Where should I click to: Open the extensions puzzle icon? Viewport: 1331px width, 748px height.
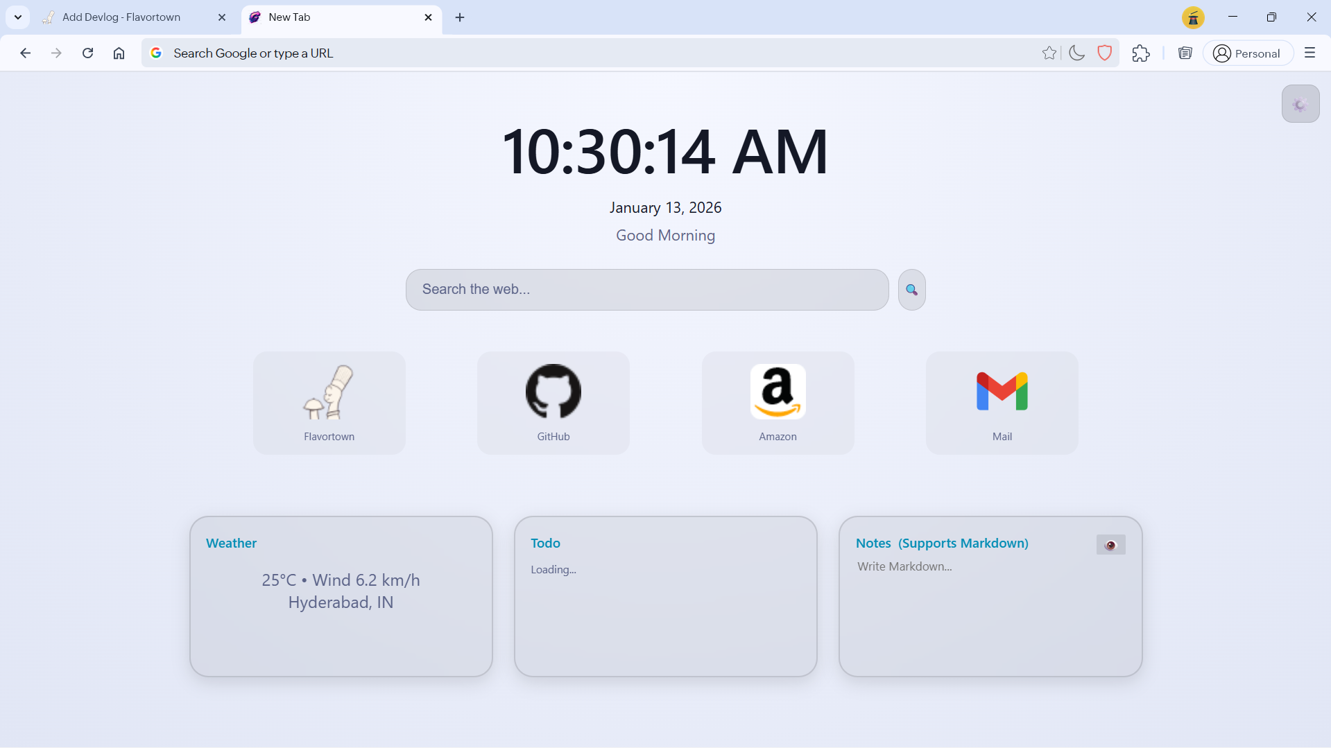coord(1140,53)
